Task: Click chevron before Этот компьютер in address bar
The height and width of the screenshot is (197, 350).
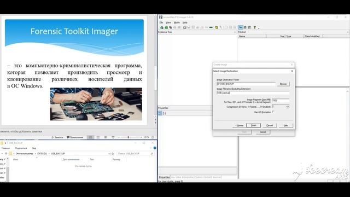Action: 14,154
